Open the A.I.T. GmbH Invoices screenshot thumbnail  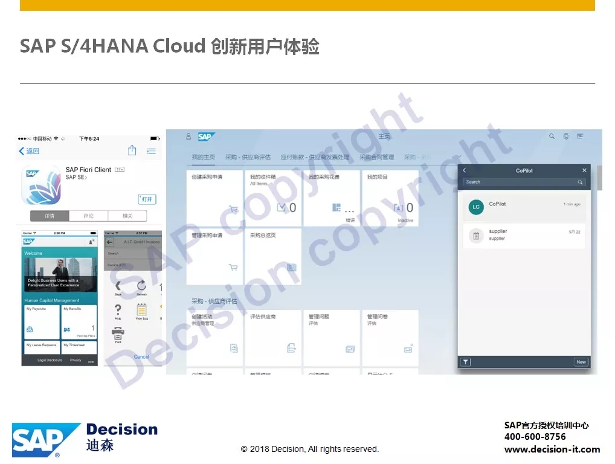tap(133, 298)
